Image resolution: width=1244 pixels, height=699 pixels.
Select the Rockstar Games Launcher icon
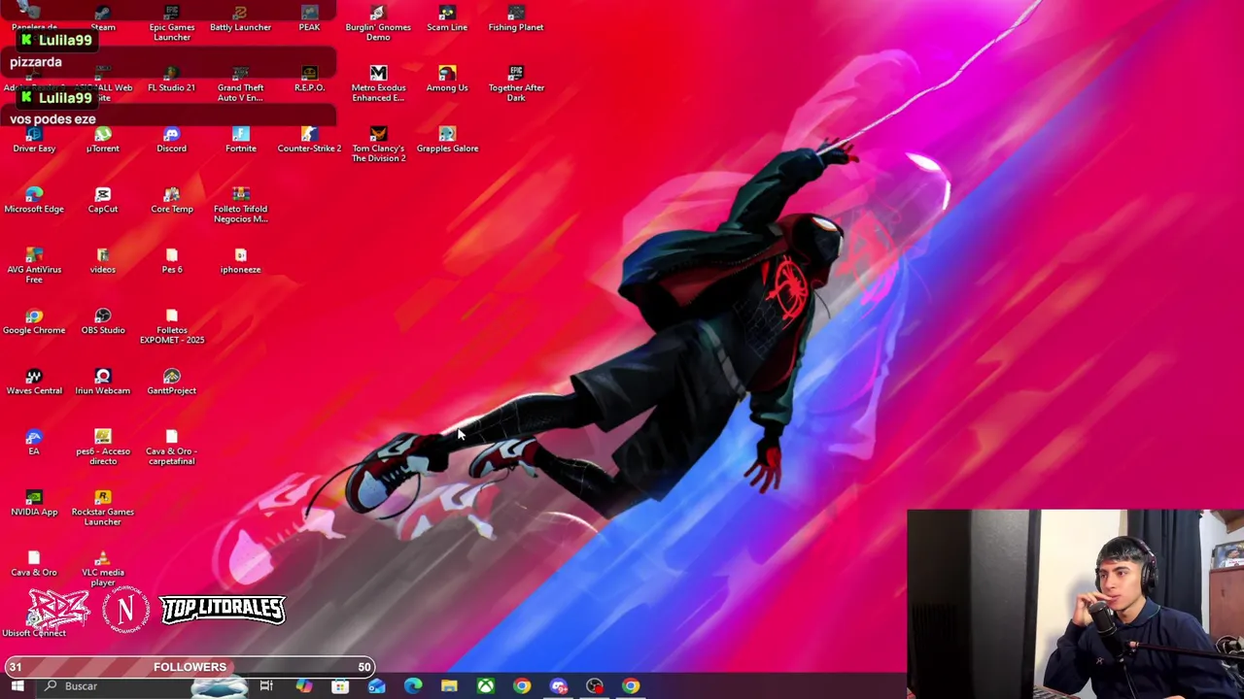(x=103, y=508)
